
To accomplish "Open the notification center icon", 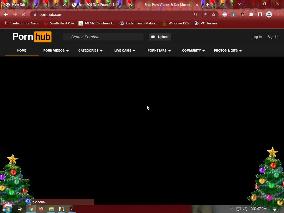I will 275,209.
